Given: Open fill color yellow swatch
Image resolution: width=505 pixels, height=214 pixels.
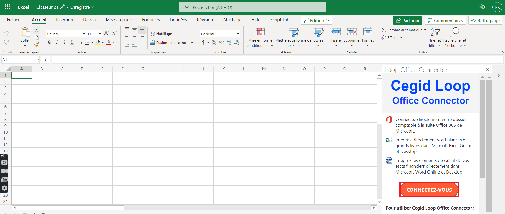Looking at the screenshot, I should [98, 42].
